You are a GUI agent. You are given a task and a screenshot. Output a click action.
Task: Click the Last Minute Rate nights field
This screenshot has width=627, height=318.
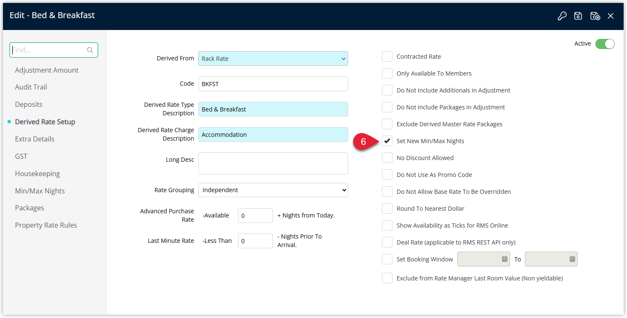pyautogui.click(x=255, y=241)
